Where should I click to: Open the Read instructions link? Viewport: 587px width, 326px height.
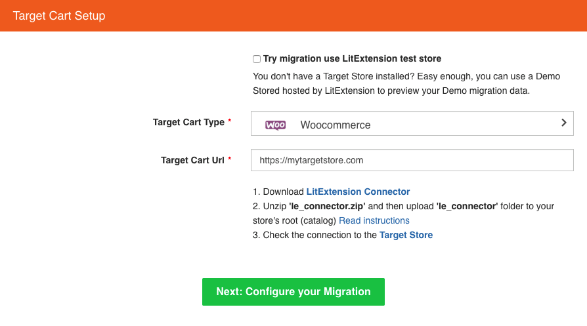374,220
